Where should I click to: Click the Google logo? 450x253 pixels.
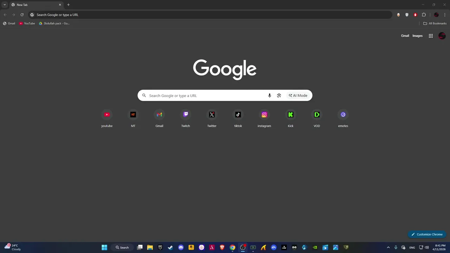click(225, 69)
